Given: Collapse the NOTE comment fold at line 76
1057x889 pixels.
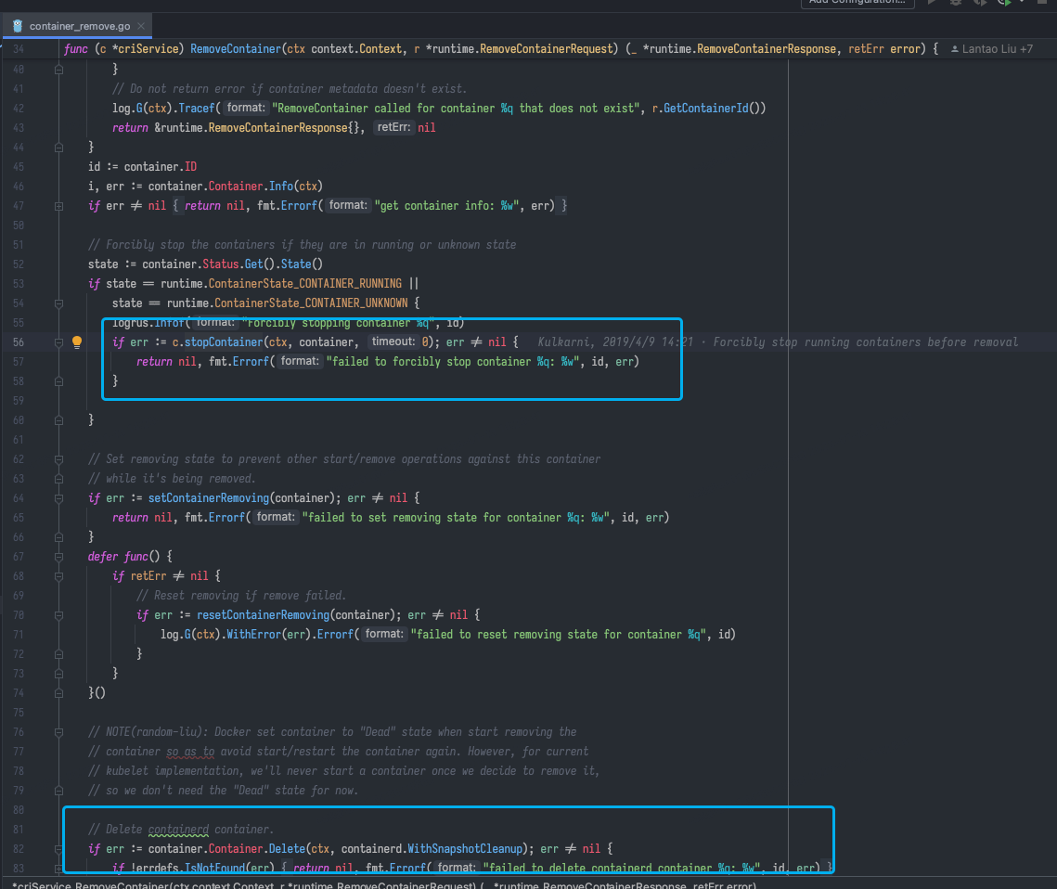Looking at the screenshot, I should pyautogui.click(x=58, y=732).
